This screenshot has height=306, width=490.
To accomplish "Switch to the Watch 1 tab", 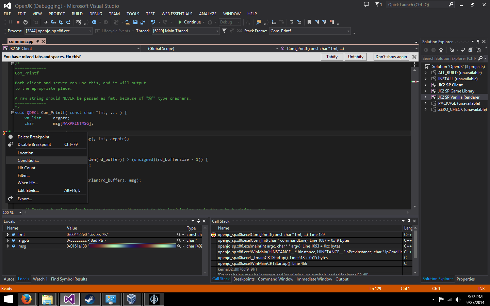I will (40, 279).
